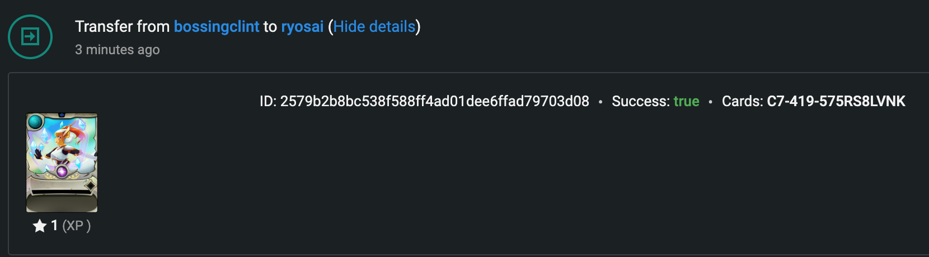Click the Transfer from heading text

pos(122,26)
